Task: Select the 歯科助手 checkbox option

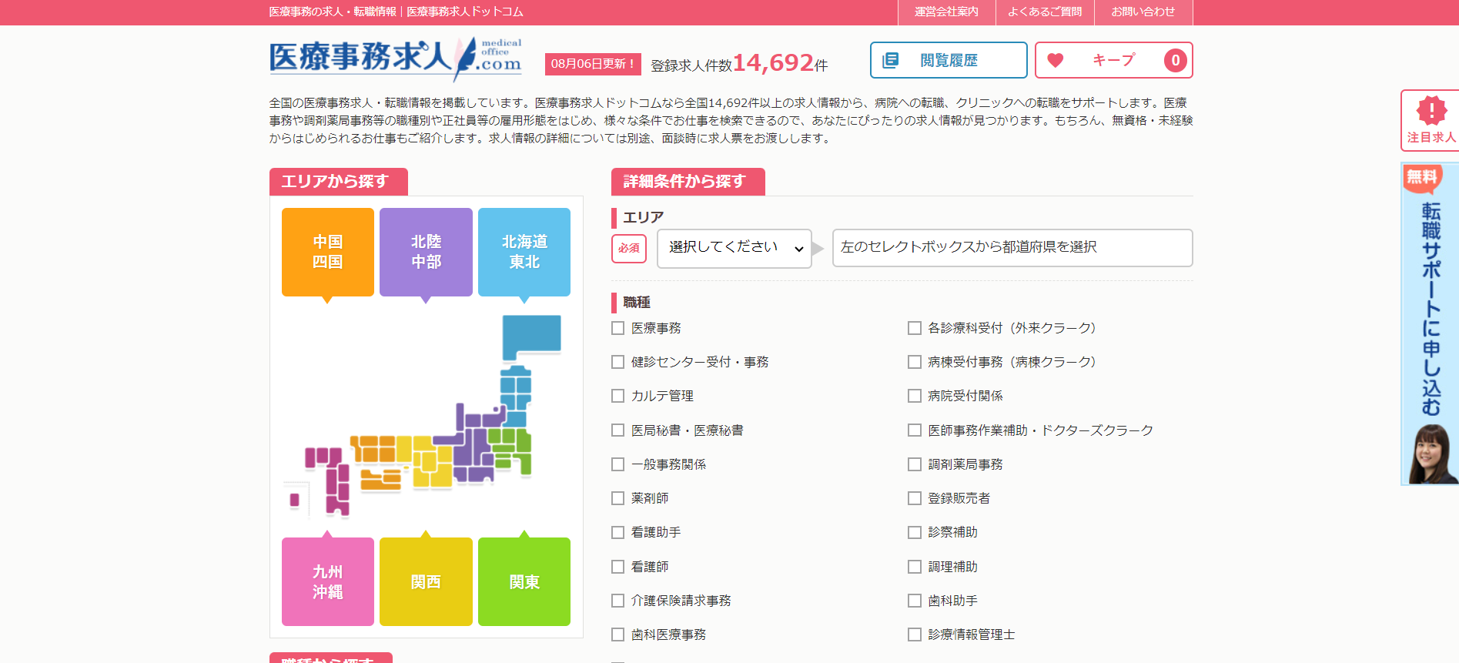Action: (915, 601)
